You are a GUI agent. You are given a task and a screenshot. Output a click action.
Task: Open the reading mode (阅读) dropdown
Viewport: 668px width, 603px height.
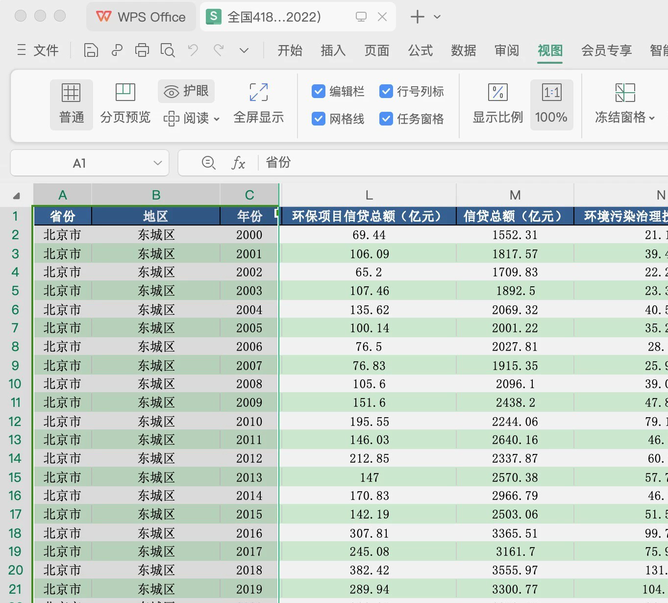pyautogui.click(x=192, y=119)
